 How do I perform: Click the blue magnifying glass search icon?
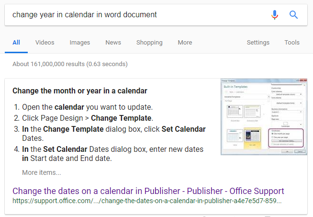[294, 15]
